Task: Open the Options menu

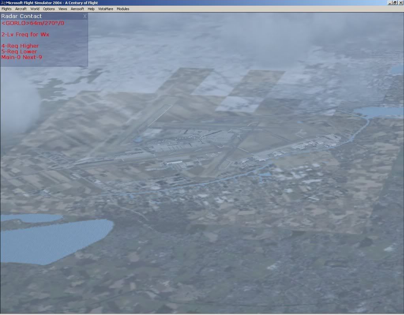Action: (x=49, y=9)
